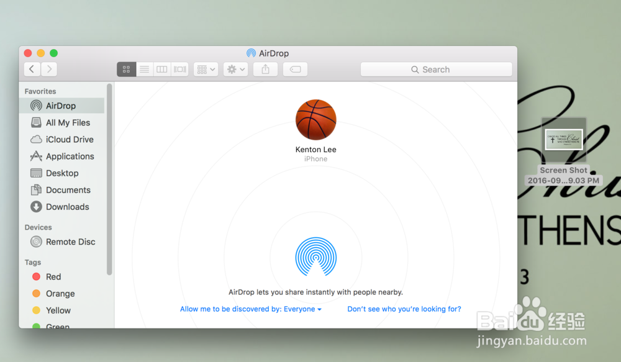Open Downloads in the sidebar
621x362 pixels.
tap(61, 207)
